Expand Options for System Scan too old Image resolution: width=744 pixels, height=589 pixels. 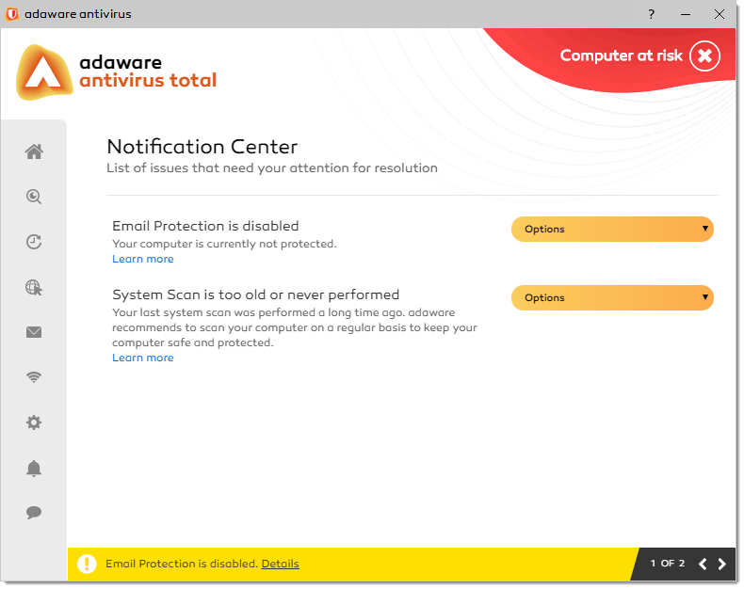[x=612, y=298]
